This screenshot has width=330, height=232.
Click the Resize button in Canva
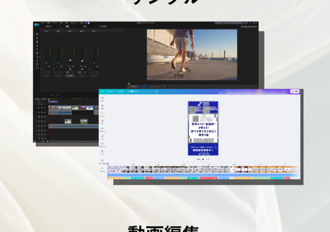120,91
